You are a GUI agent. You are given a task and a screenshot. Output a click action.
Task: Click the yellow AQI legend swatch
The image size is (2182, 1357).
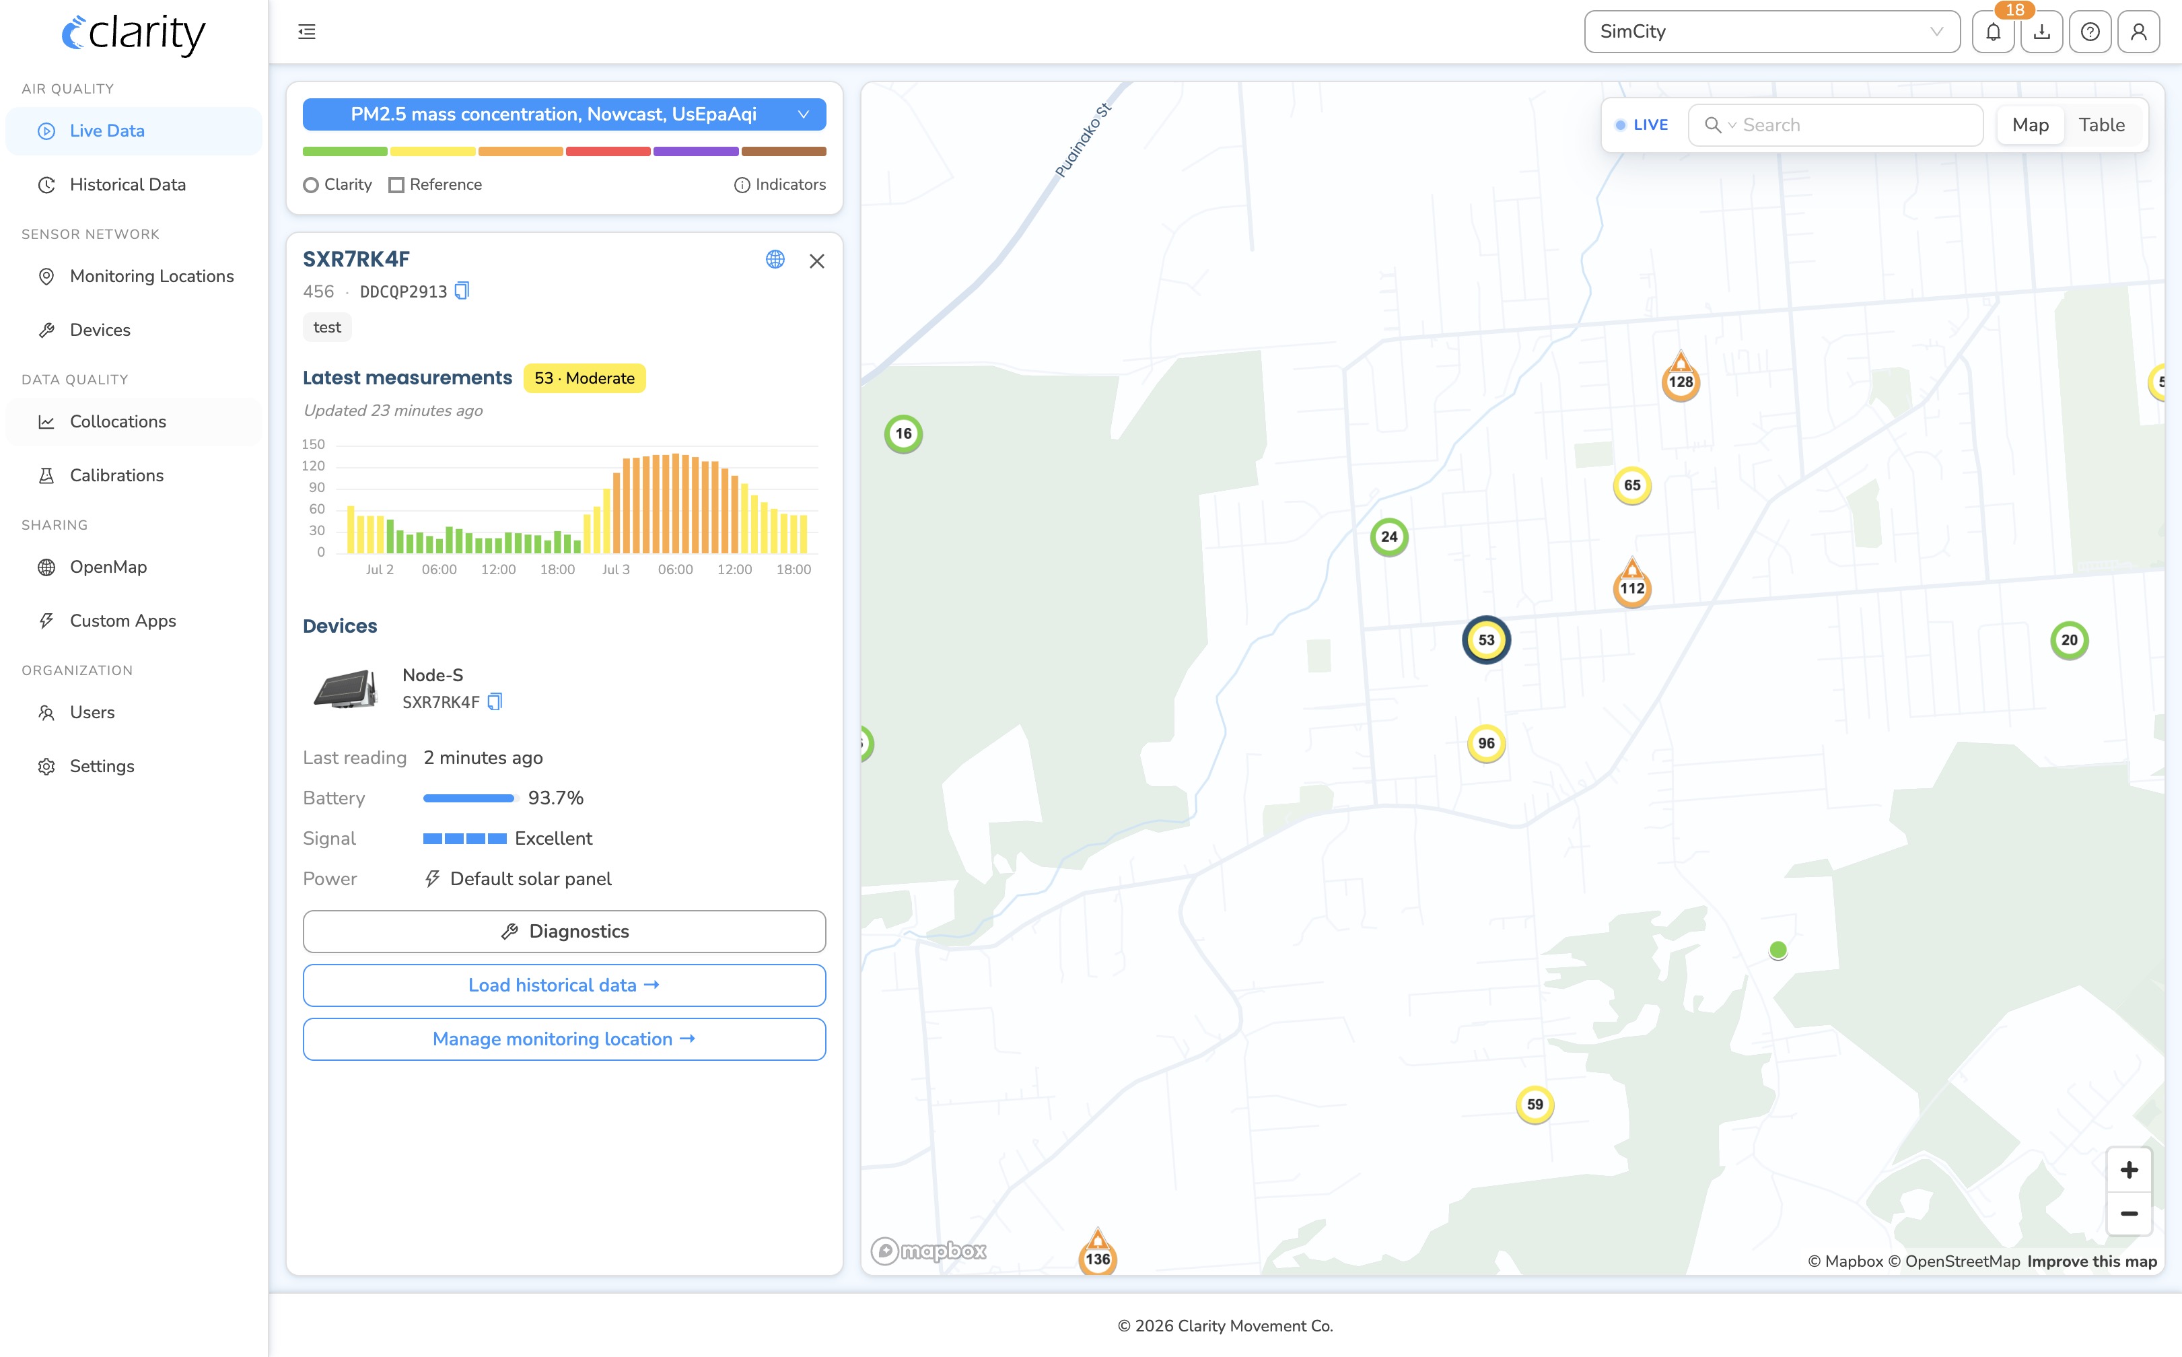pos(433,151)
